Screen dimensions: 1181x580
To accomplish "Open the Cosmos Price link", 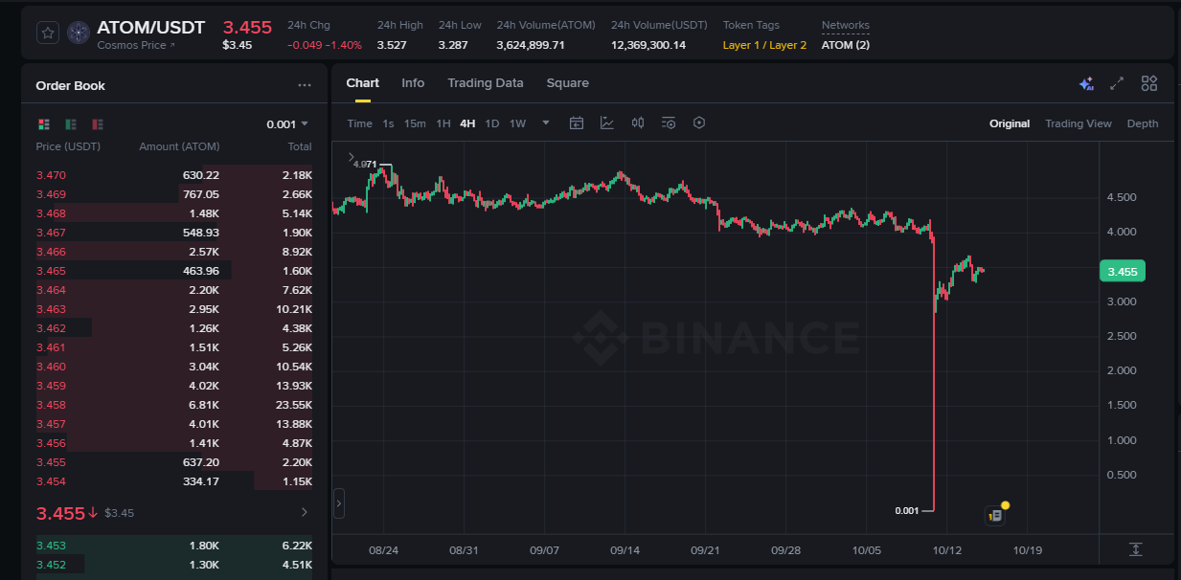I will (136, 45).
